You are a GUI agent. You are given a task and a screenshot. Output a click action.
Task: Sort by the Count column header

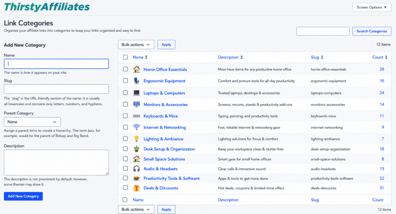point(377,57)
